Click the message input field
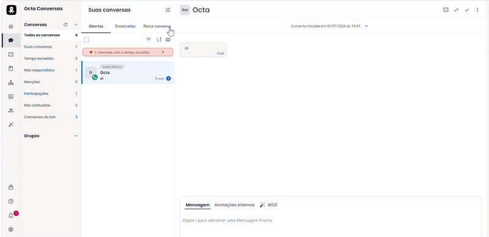 coord(331,221)
